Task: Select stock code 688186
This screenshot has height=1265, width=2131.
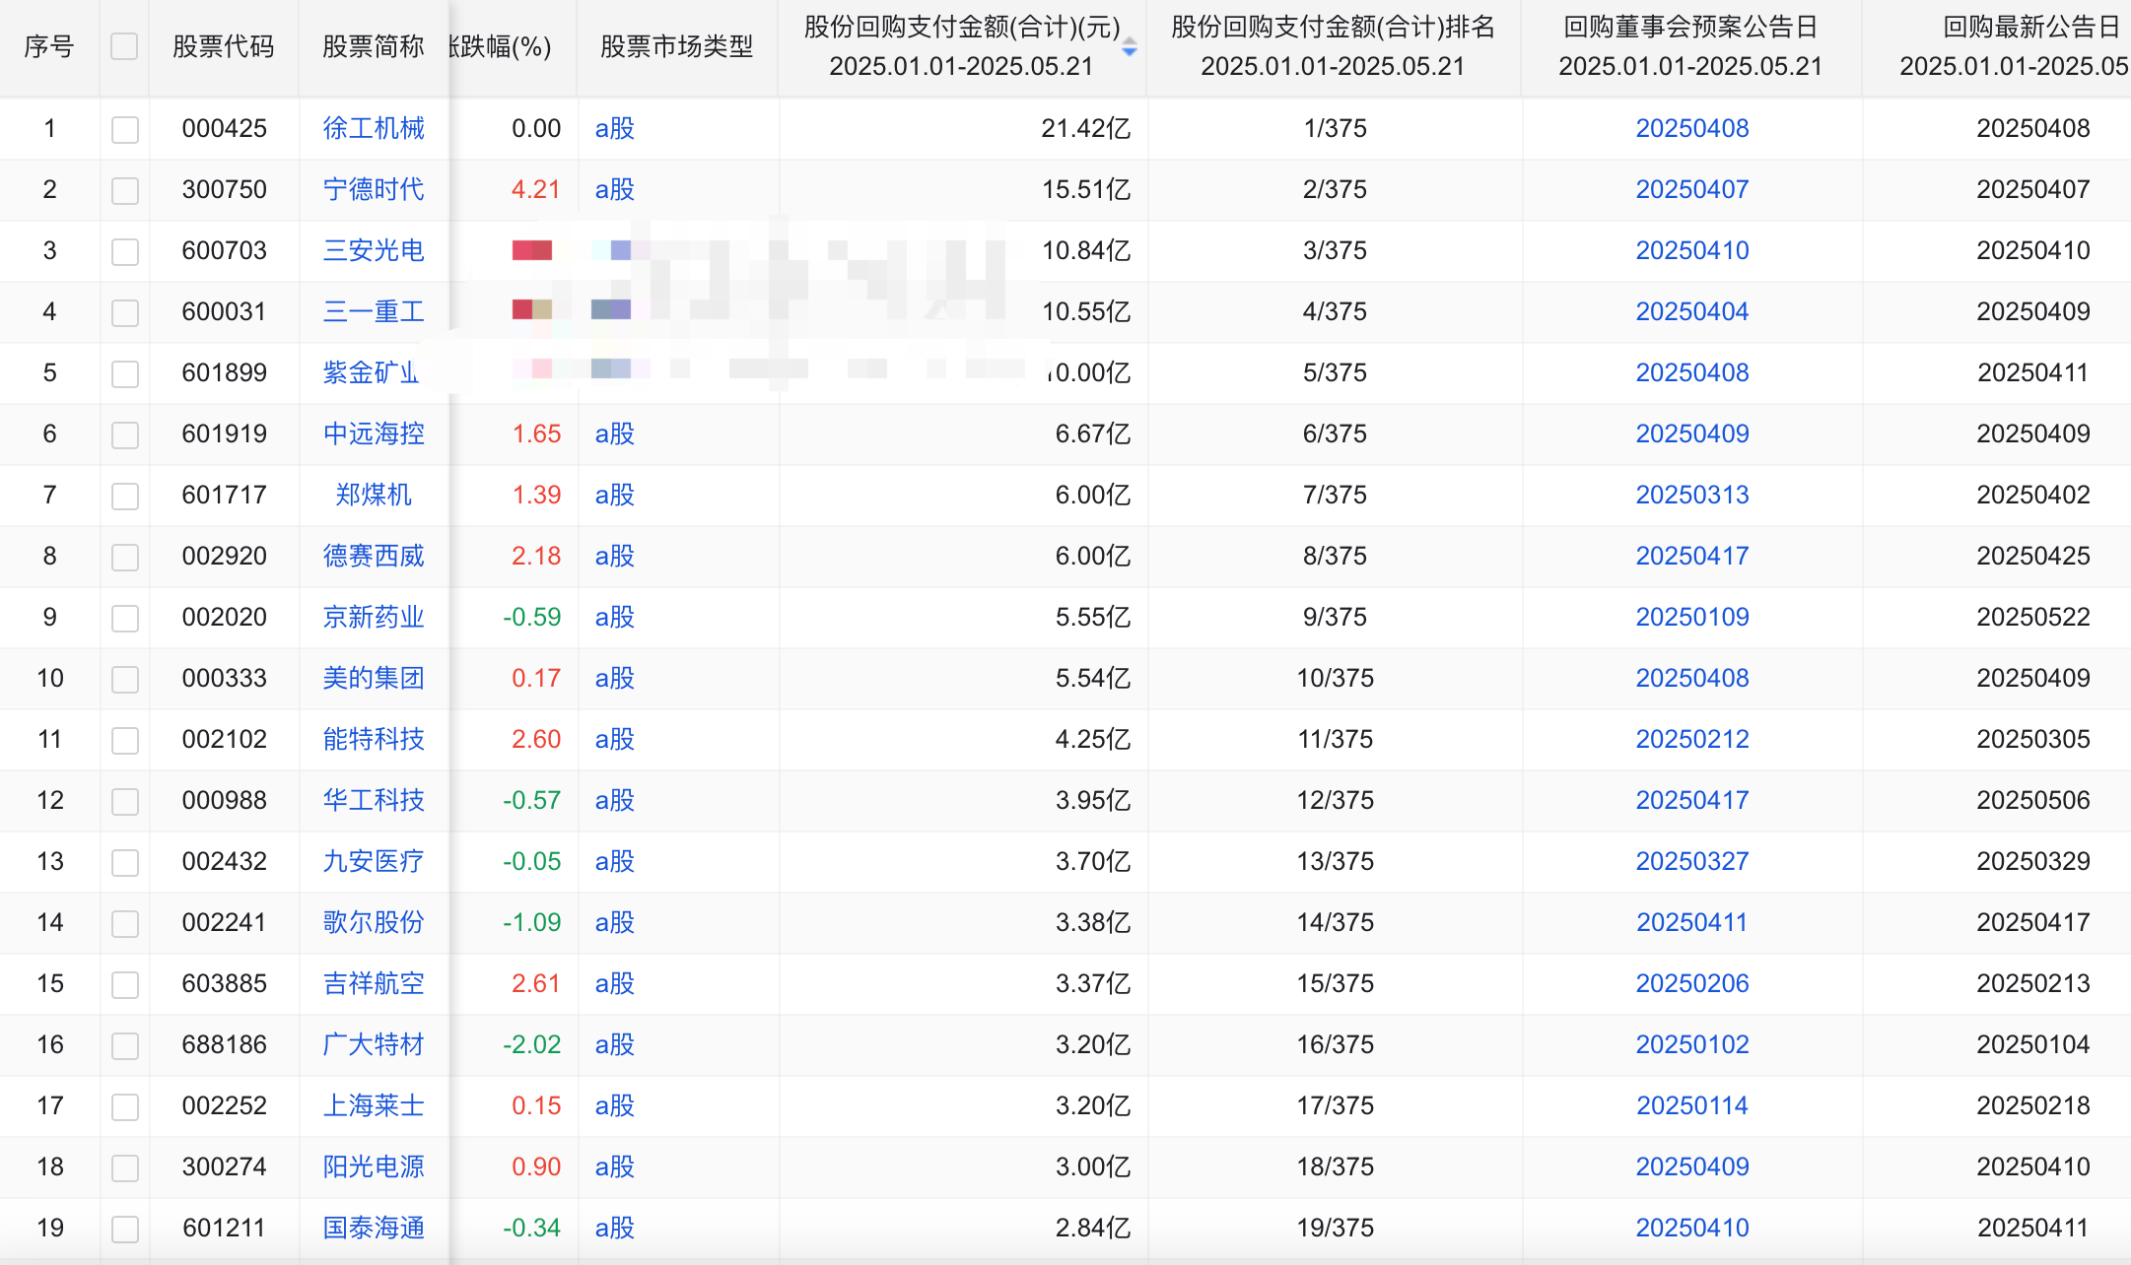Action: pos(225,1044)
